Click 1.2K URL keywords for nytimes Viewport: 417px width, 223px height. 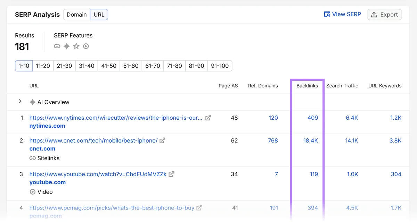coord(396,118)
